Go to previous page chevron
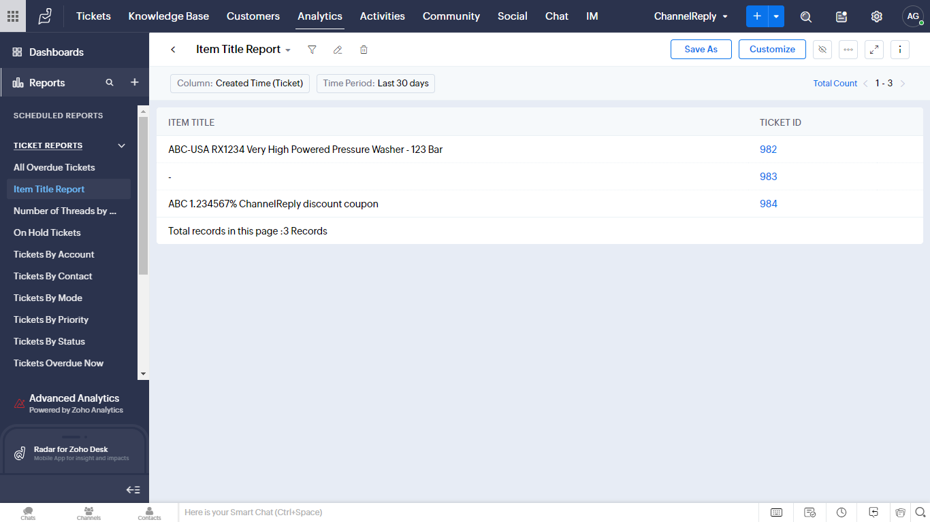 click(865, 84)
